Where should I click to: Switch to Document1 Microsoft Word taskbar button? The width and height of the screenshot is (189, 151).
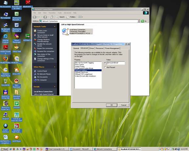(81, 149)
